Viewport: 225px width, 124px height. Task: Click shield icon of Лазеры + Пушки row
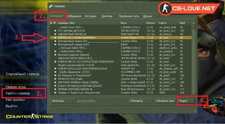tap(55, 93)
